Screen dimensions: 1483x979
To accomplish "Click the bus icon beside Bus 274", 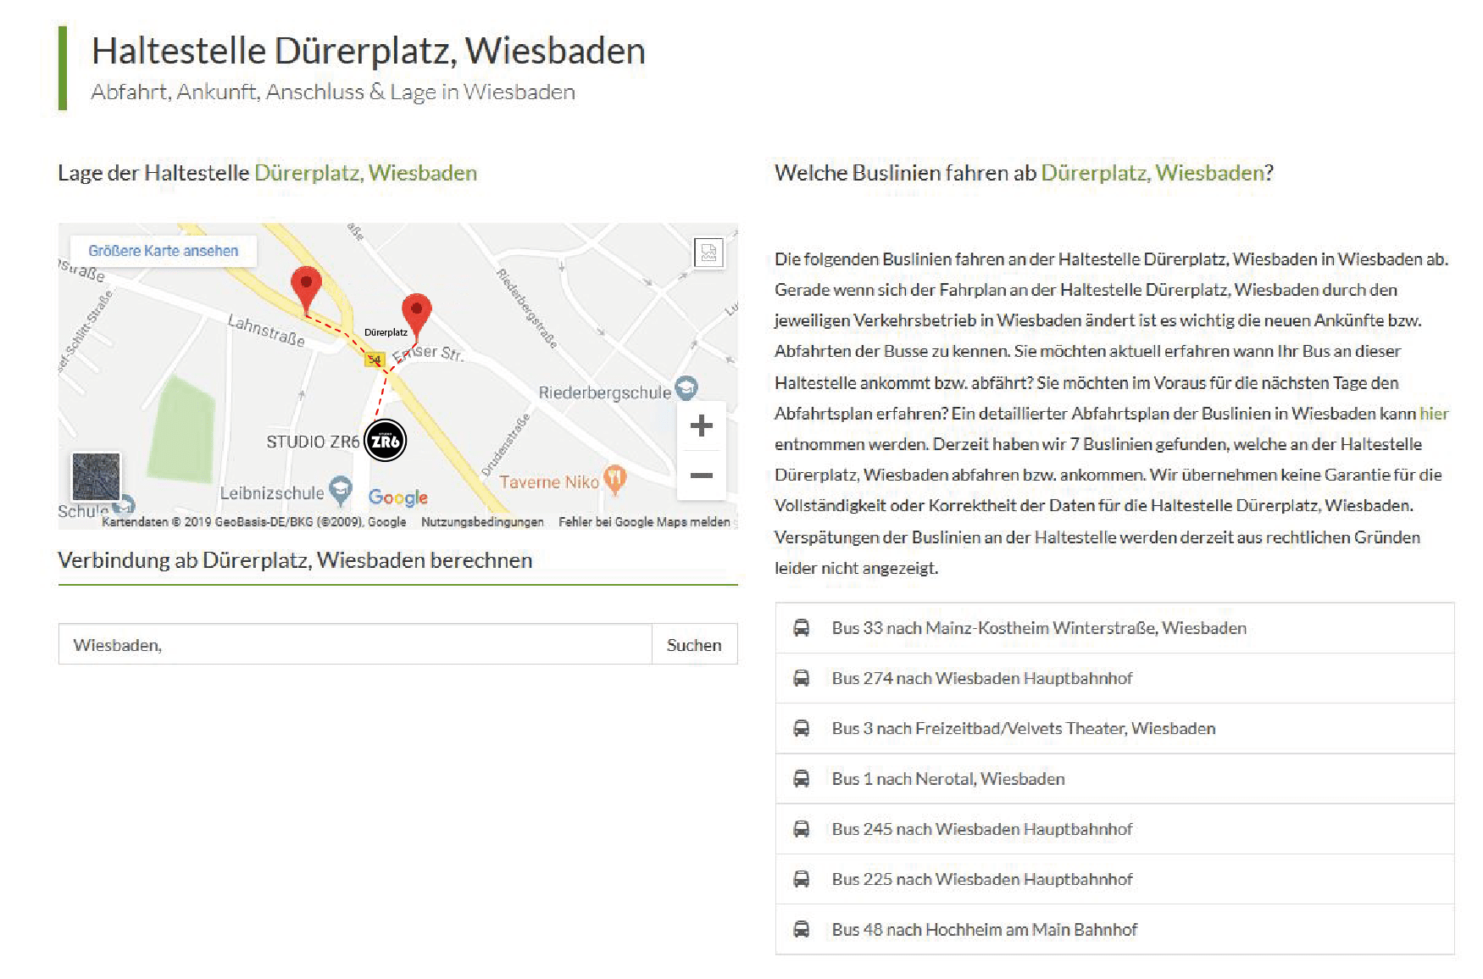I will pyautogui.click(x=801, y=678).
